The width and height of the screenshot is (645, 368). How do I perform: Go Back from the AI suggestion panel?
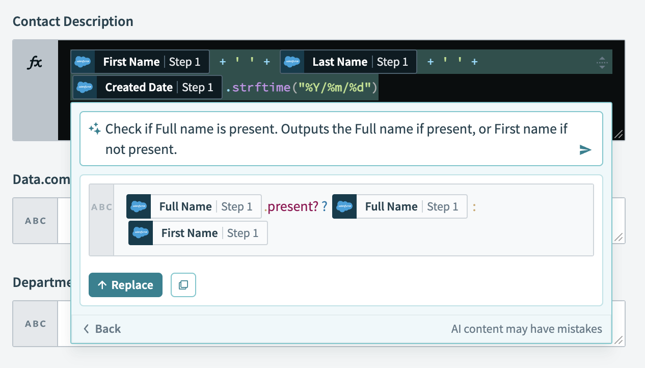click(102, 329)
